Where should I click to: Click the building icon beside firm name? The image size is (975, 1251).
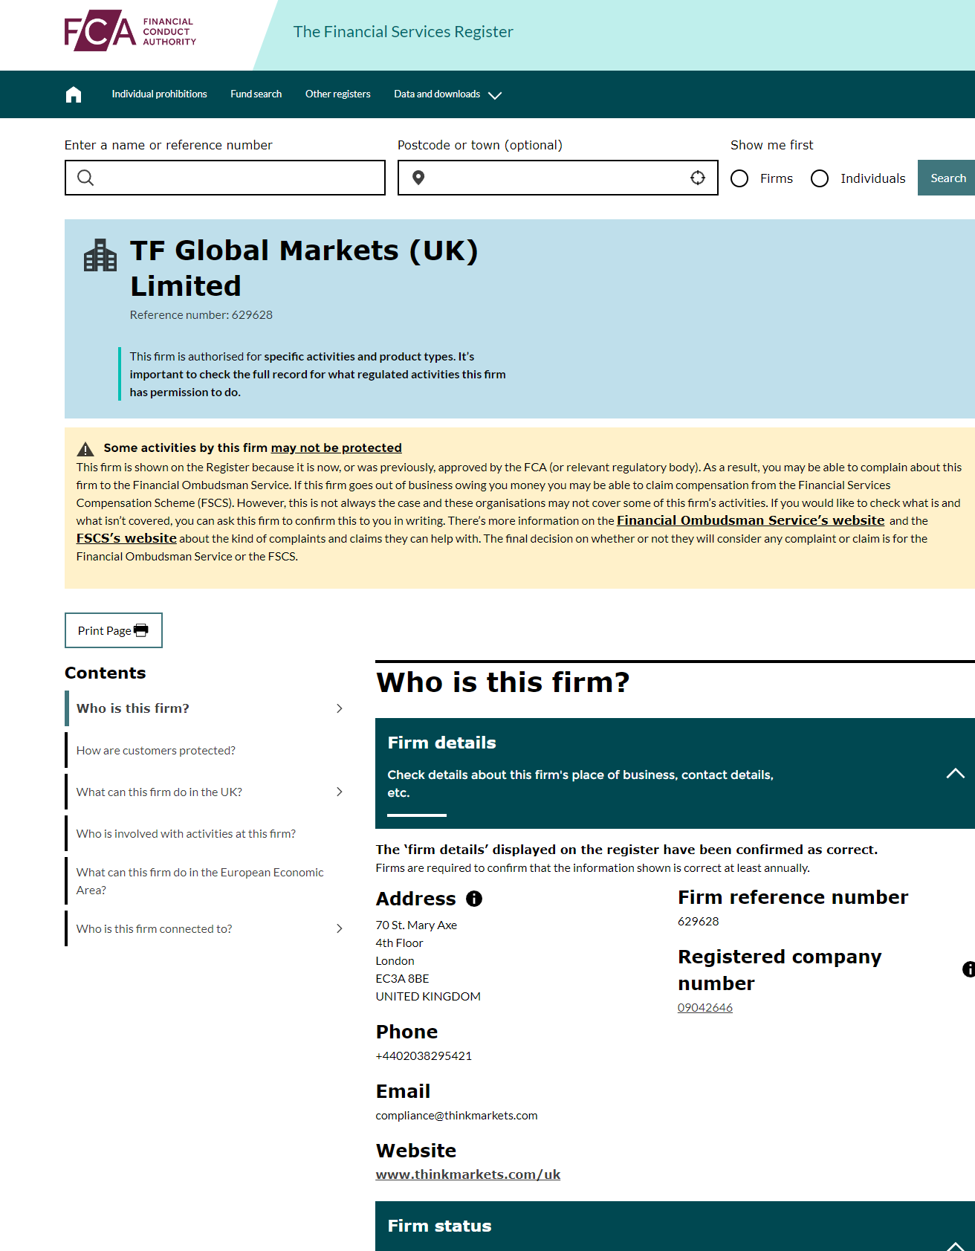click(x=100, y=255)
